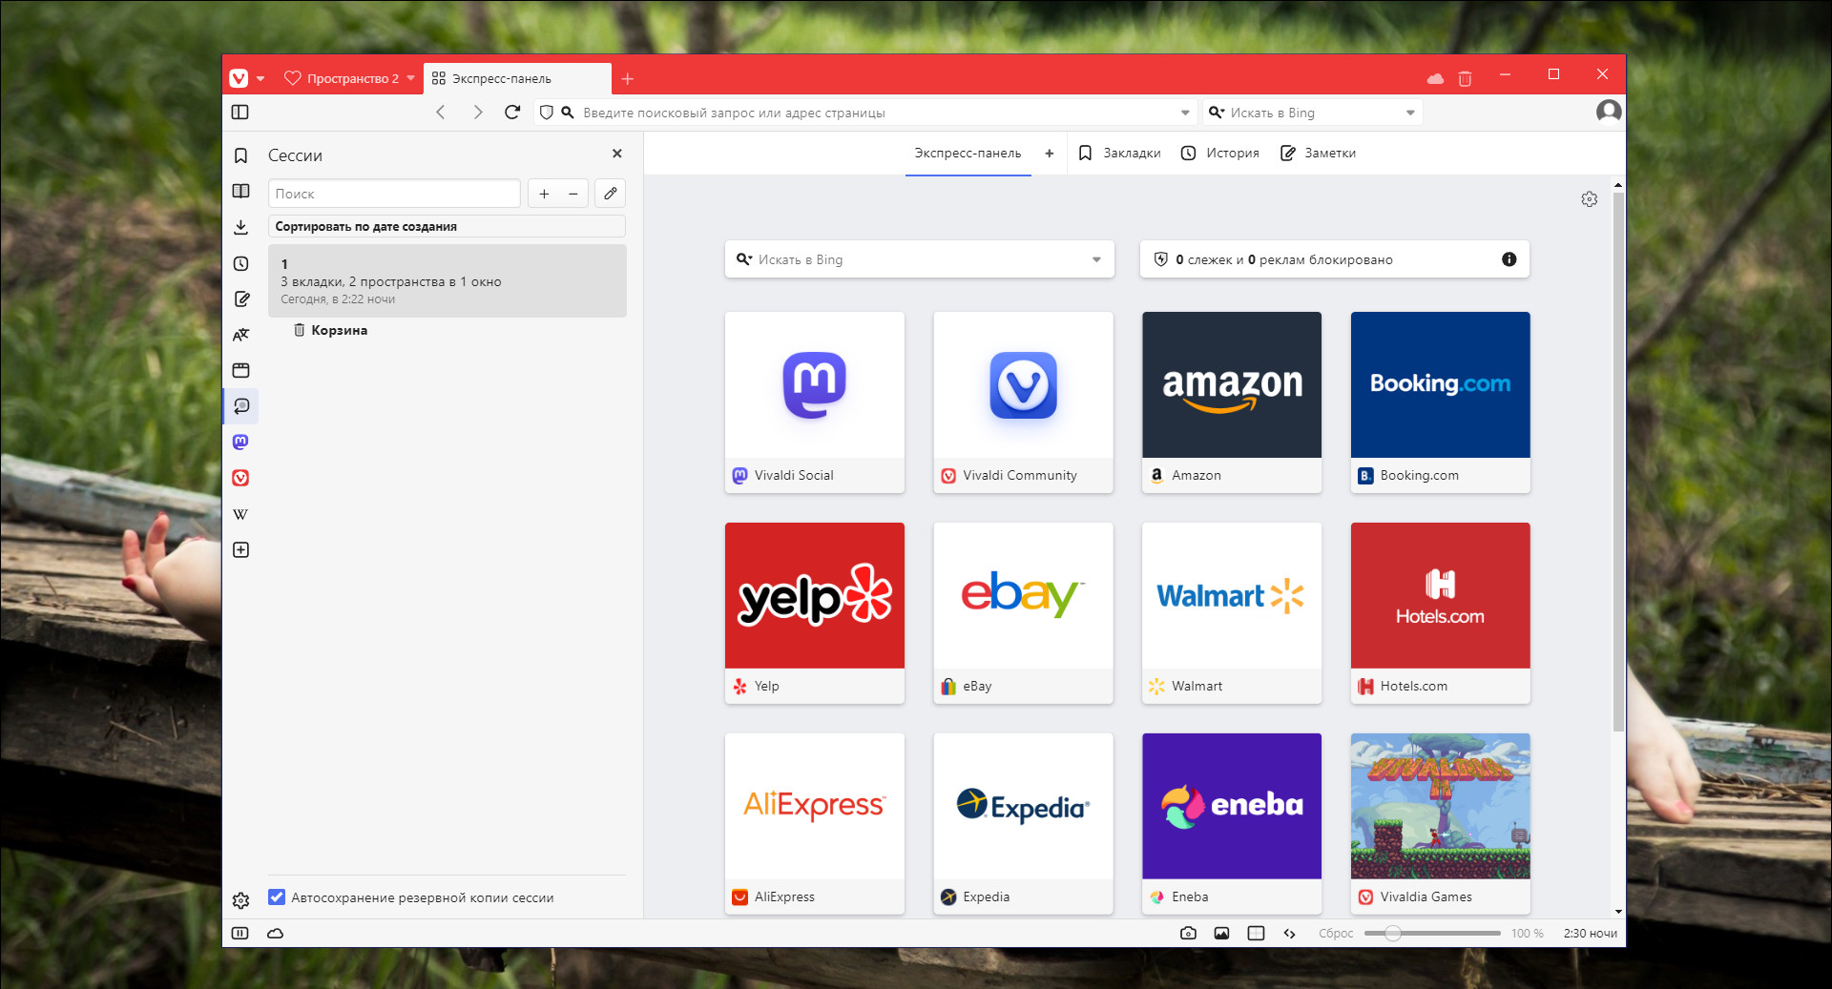Screen dimensions: 1832x989
Task: Adjust the page zoom slider
Action: [1431, 934]
